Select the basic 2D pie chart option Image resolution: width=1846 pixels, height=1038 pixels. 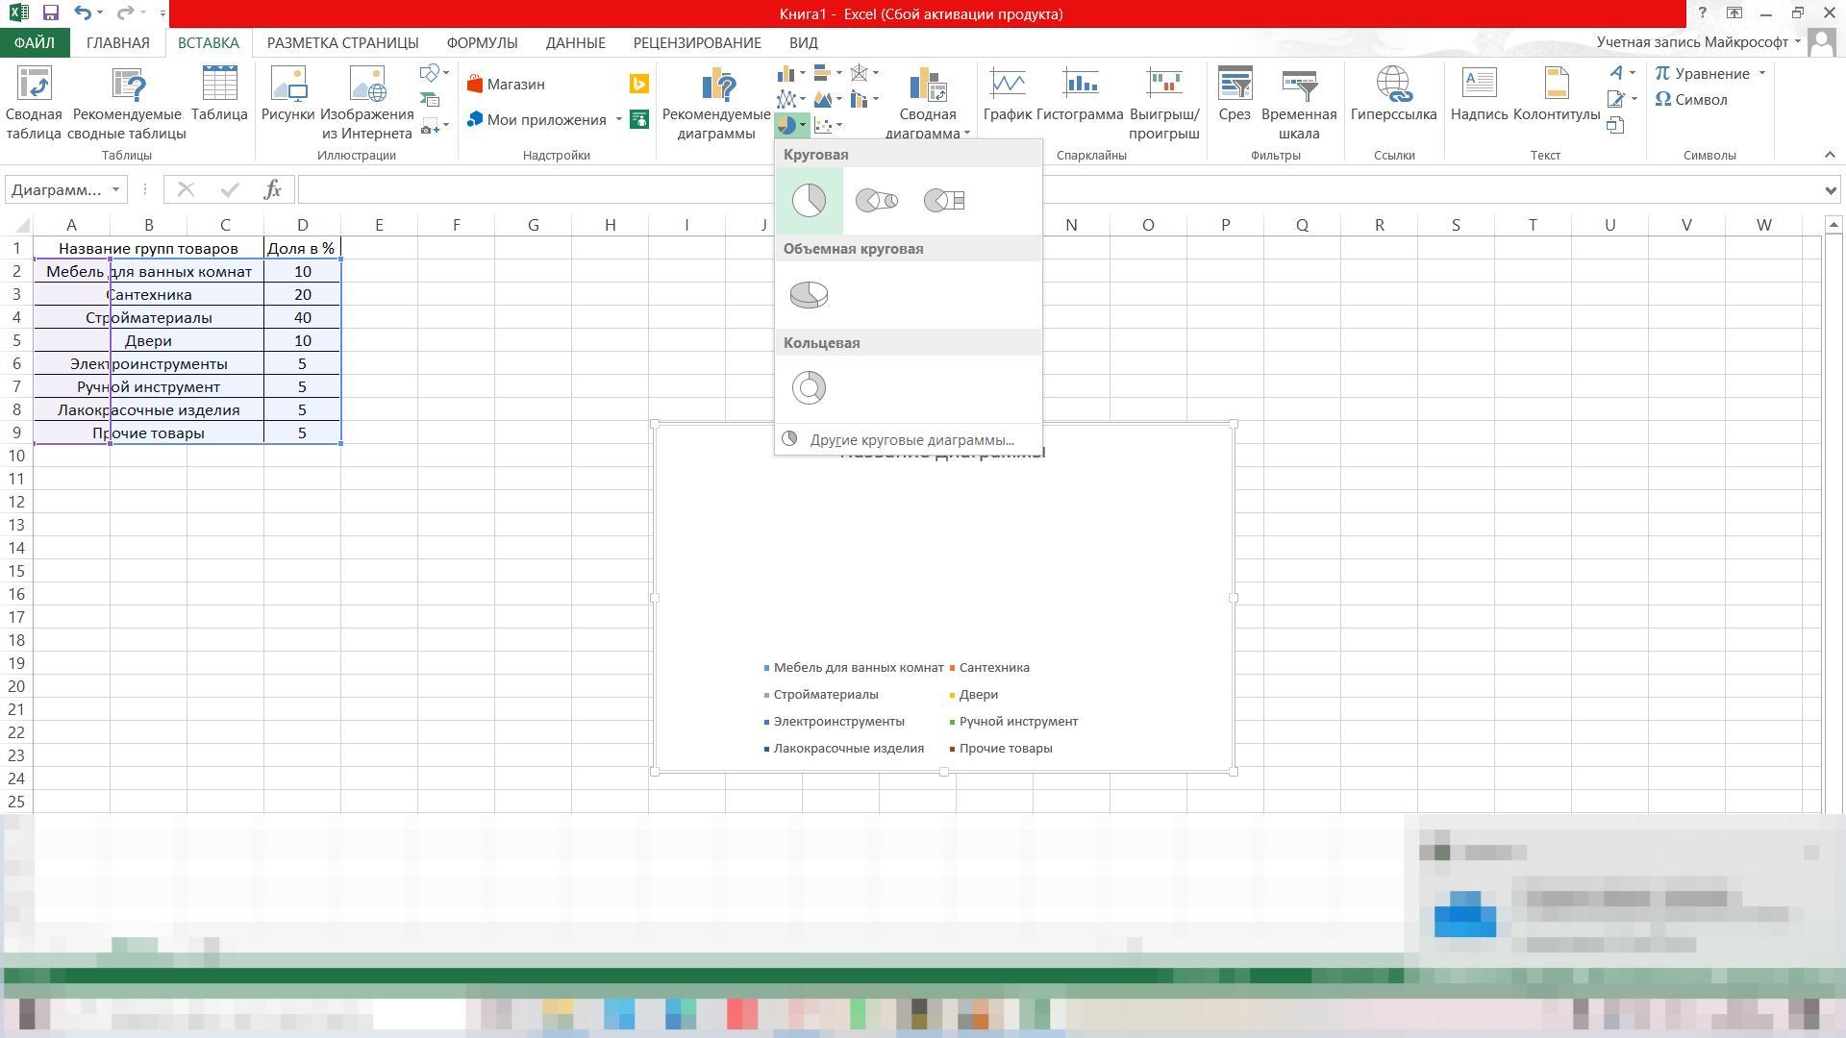tap(809, 200)
